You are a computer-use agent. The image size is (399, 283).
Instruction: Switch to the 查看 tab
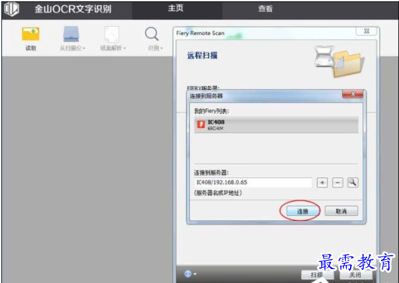(x=265, y=9)
